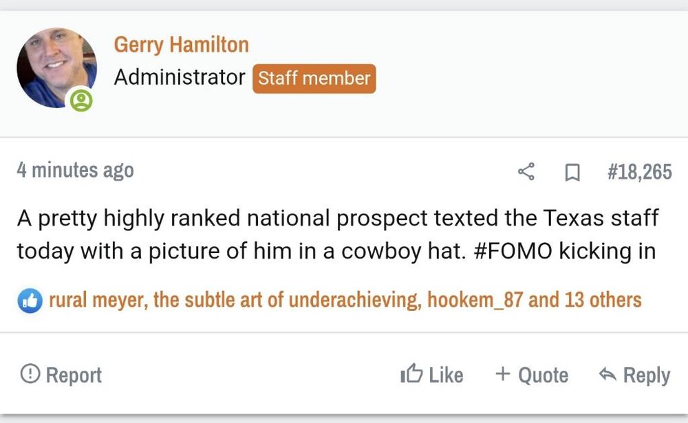Image resolution: width=688 pixels, height=423 pixels.
Task: Click Gerry Hamilton's avatar photo
Action: click(x=54, y=67)
